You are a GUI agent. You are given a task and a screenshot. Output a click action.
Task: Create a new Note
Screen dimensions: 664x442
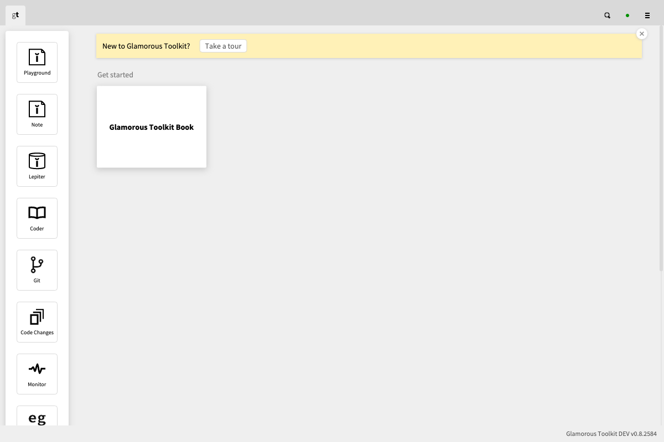37,114
